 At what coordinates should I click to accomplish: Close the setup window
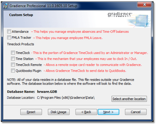click(144, 5)
